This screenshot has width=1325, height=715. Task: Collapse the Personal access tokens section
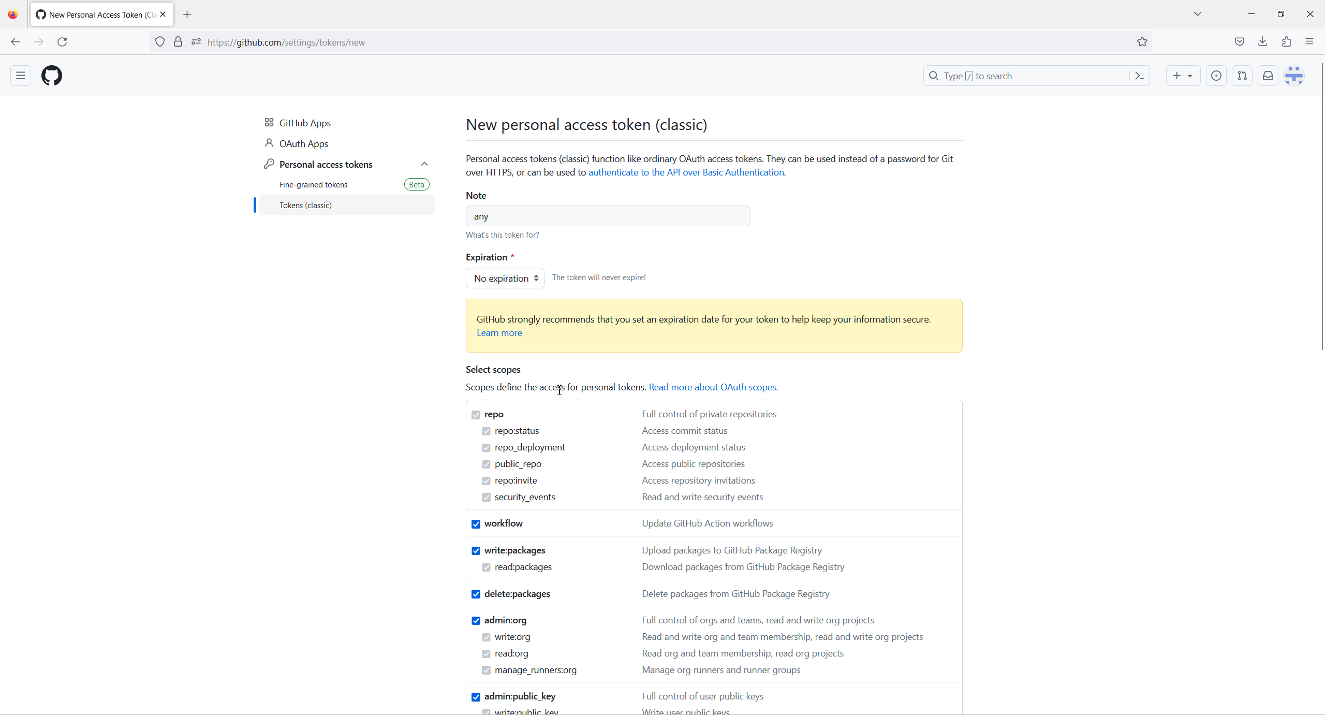424,164
